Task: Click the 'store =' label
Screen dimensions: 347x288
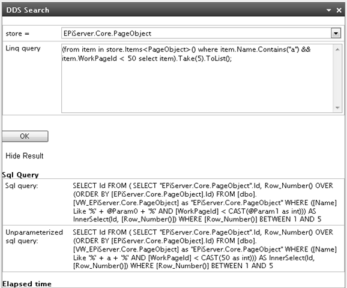Action: 17,34
